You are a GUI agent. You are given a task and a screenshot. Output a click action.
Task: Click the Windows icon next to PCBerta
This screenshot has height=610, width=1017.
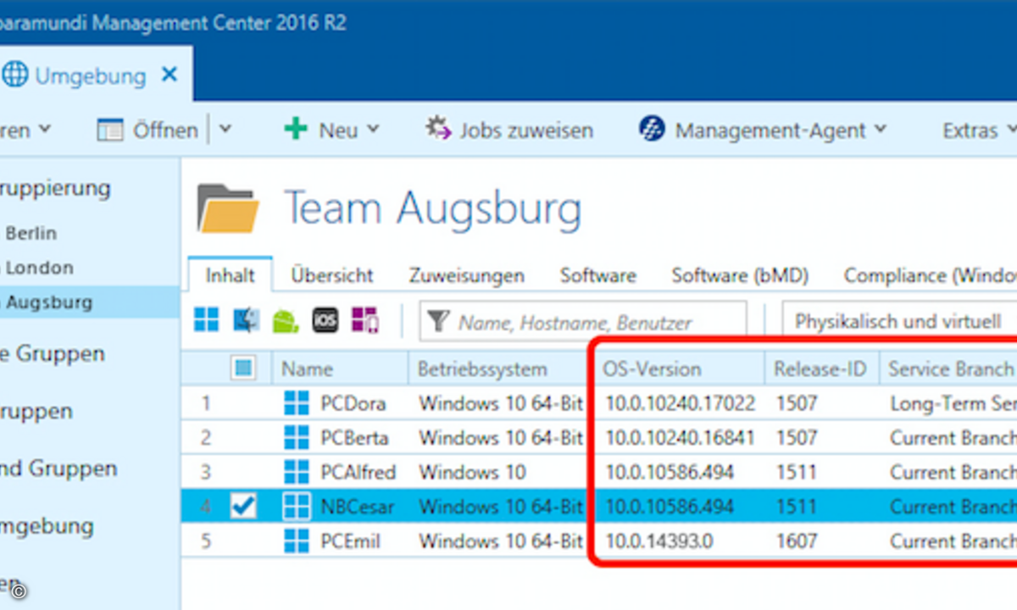297,438
